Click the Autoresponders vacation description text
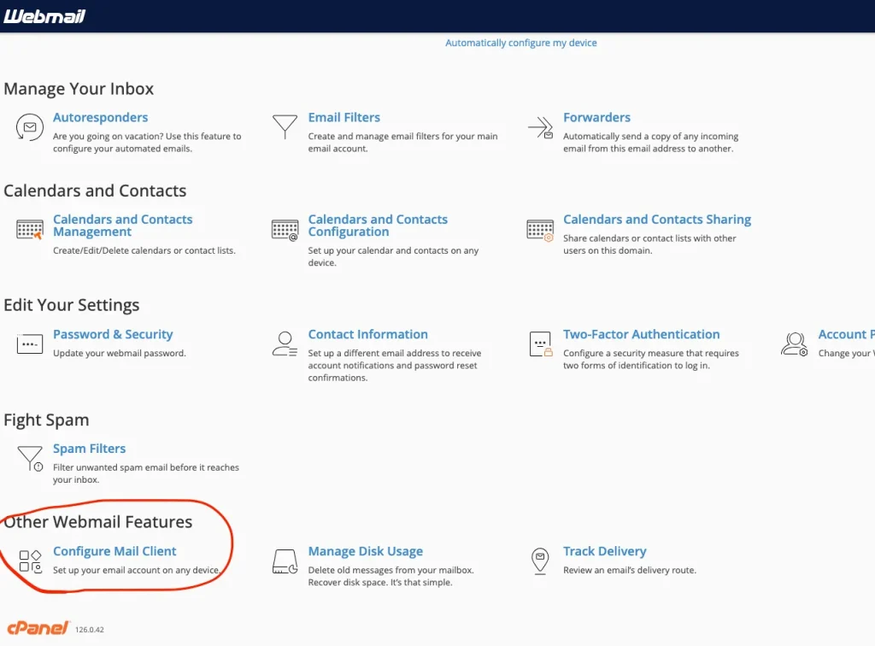This screenshot has height=646, width=875. (147, 142)
